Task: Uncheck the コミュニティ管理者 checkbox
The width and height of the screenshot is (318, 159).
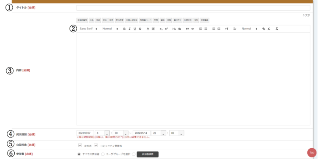Action: tap(96, 145)
